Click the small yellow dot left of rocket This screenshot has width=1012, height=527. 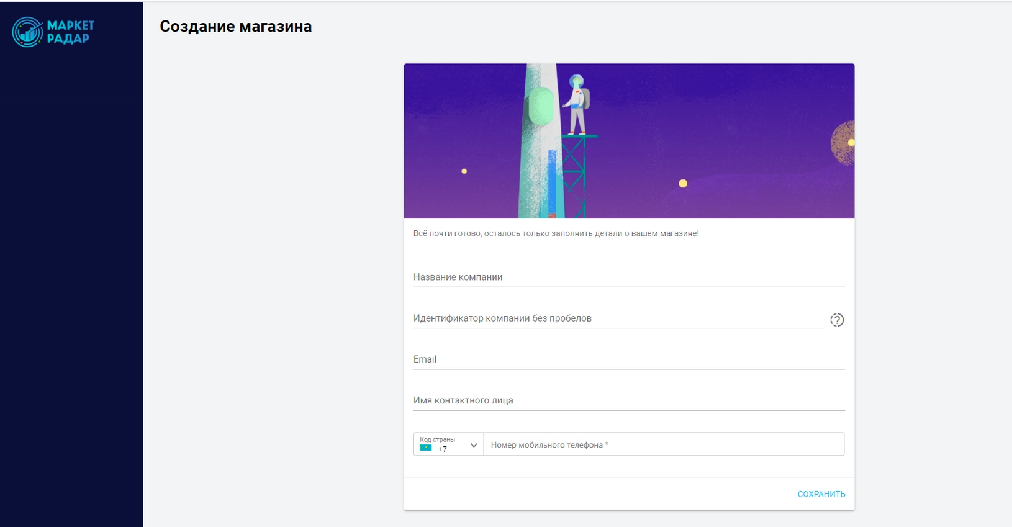coord(464,171)
